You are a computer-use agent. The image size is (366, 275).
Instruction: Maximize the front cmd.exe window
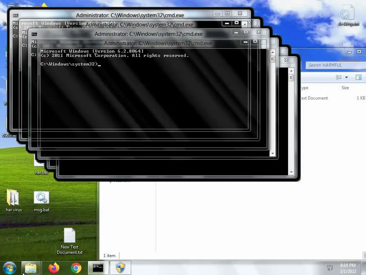coord(255,42)
